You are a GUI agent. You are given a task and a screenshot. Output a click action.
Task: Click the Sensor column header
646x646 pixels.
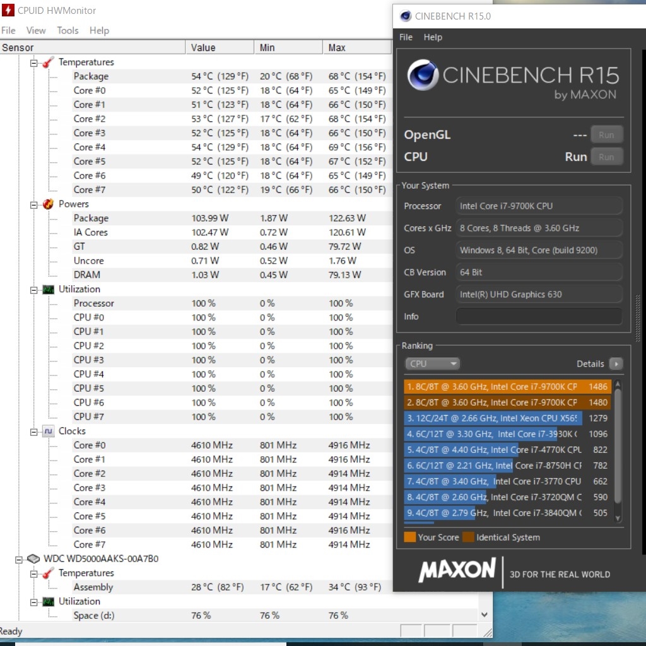93,47
